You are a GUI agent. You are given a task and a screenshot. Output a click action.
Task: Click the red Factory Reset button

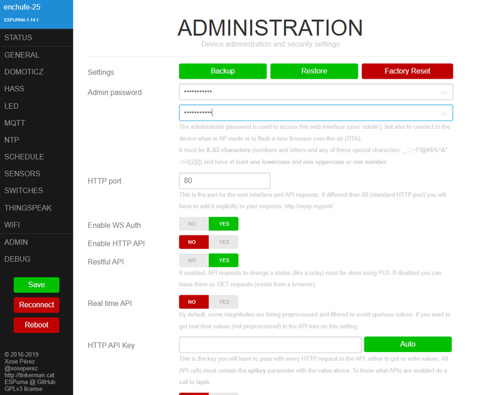click(x=407, y=71)
